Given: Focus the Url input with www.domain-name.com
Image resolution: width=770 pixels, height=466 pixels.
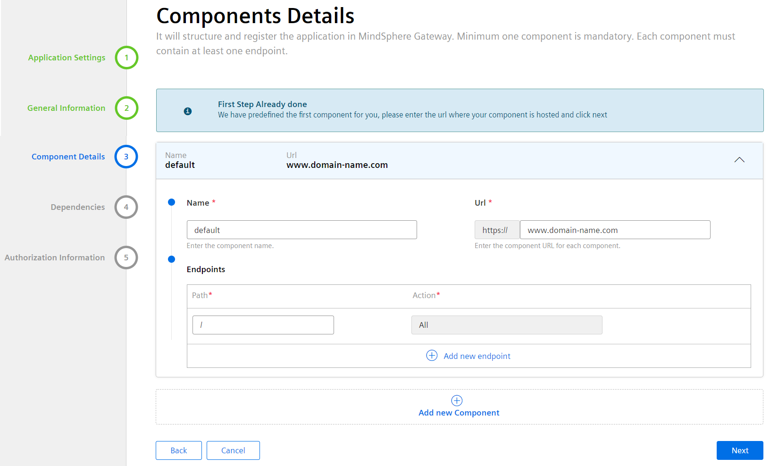Looking at the screenshot, I should point(615,230).
